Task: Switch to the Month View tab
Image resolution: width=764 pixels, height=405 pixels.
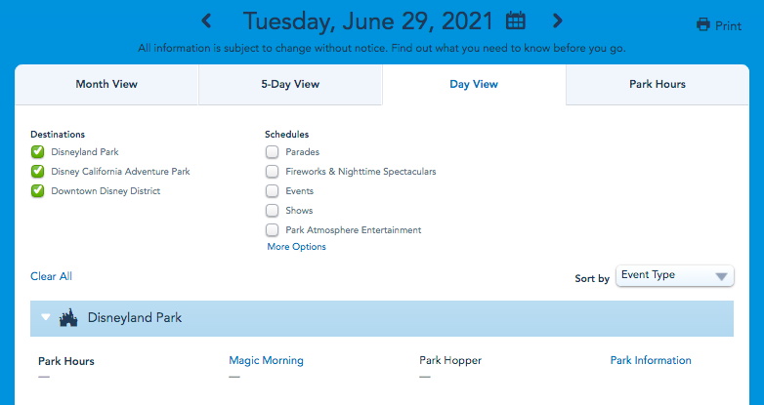Action: coord(106,85)
